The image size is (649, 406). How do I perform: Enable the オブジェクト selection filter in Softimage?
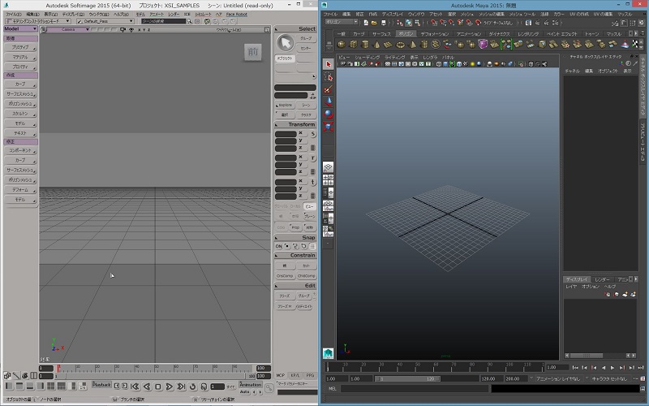tap(285, 58)
